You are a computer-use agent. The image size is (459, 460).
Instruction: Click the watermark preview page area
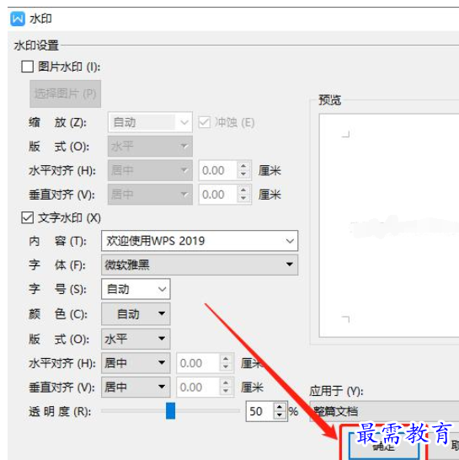pyautogui.click(x=389, y=225)
